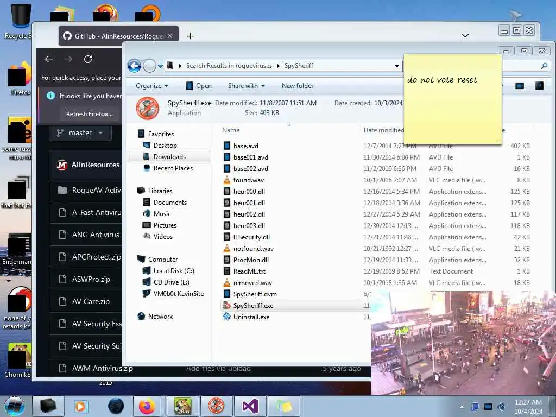The height and width of the screenshot is (417, 556).
Task: Click Firefox back arrow
Action: [x=49, y=59]
